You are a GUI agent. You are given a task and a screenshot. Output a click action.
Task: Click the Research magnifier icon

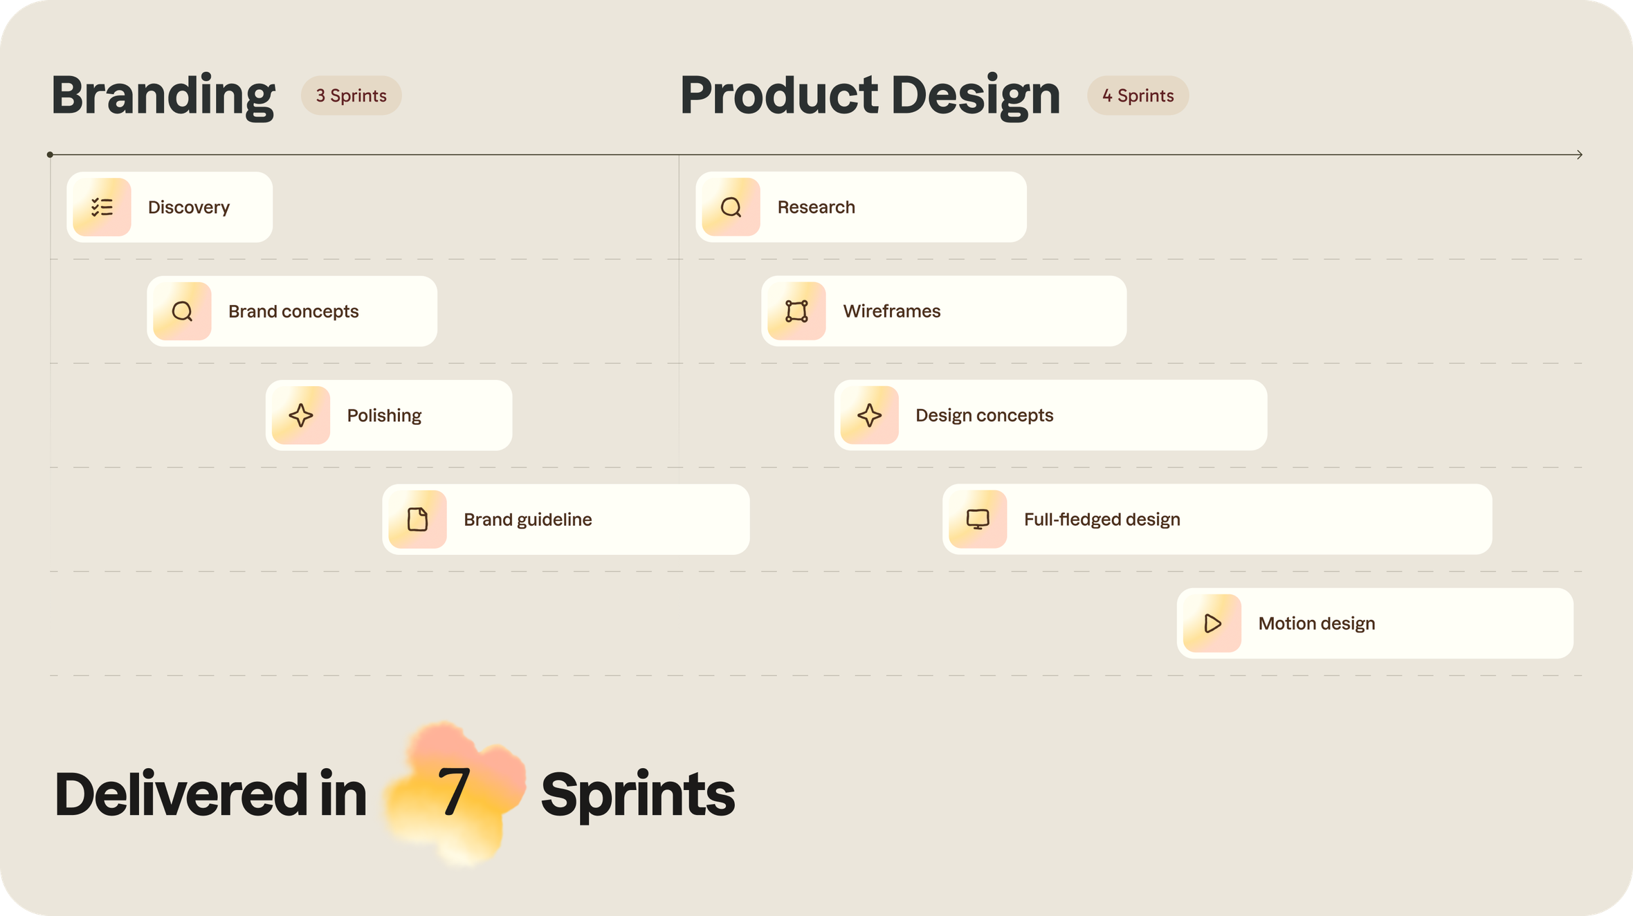pyautogui.click(x=731, y=207)
